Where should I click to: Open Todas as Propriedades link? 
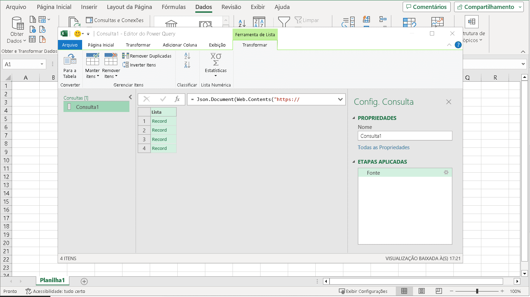pos(383,147)
